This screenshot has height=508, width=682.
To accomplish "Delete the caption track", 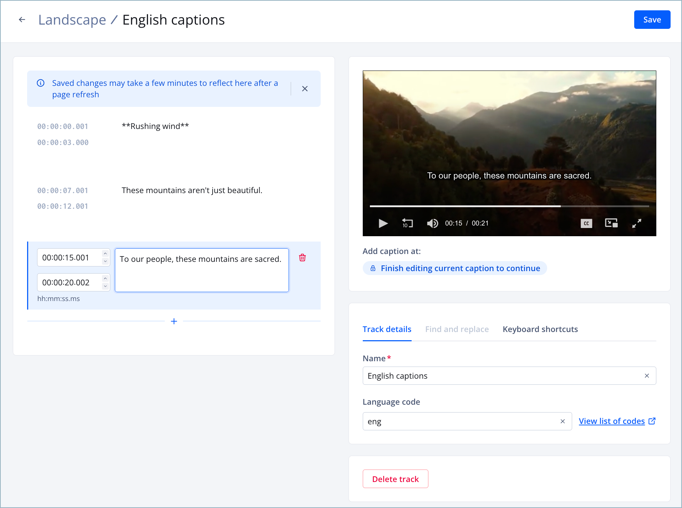I will (x=395, y=479).
